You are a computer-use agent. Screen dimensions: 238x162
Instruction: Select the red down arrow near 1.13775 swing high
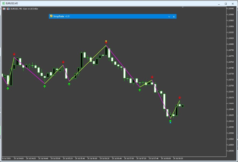14,54
